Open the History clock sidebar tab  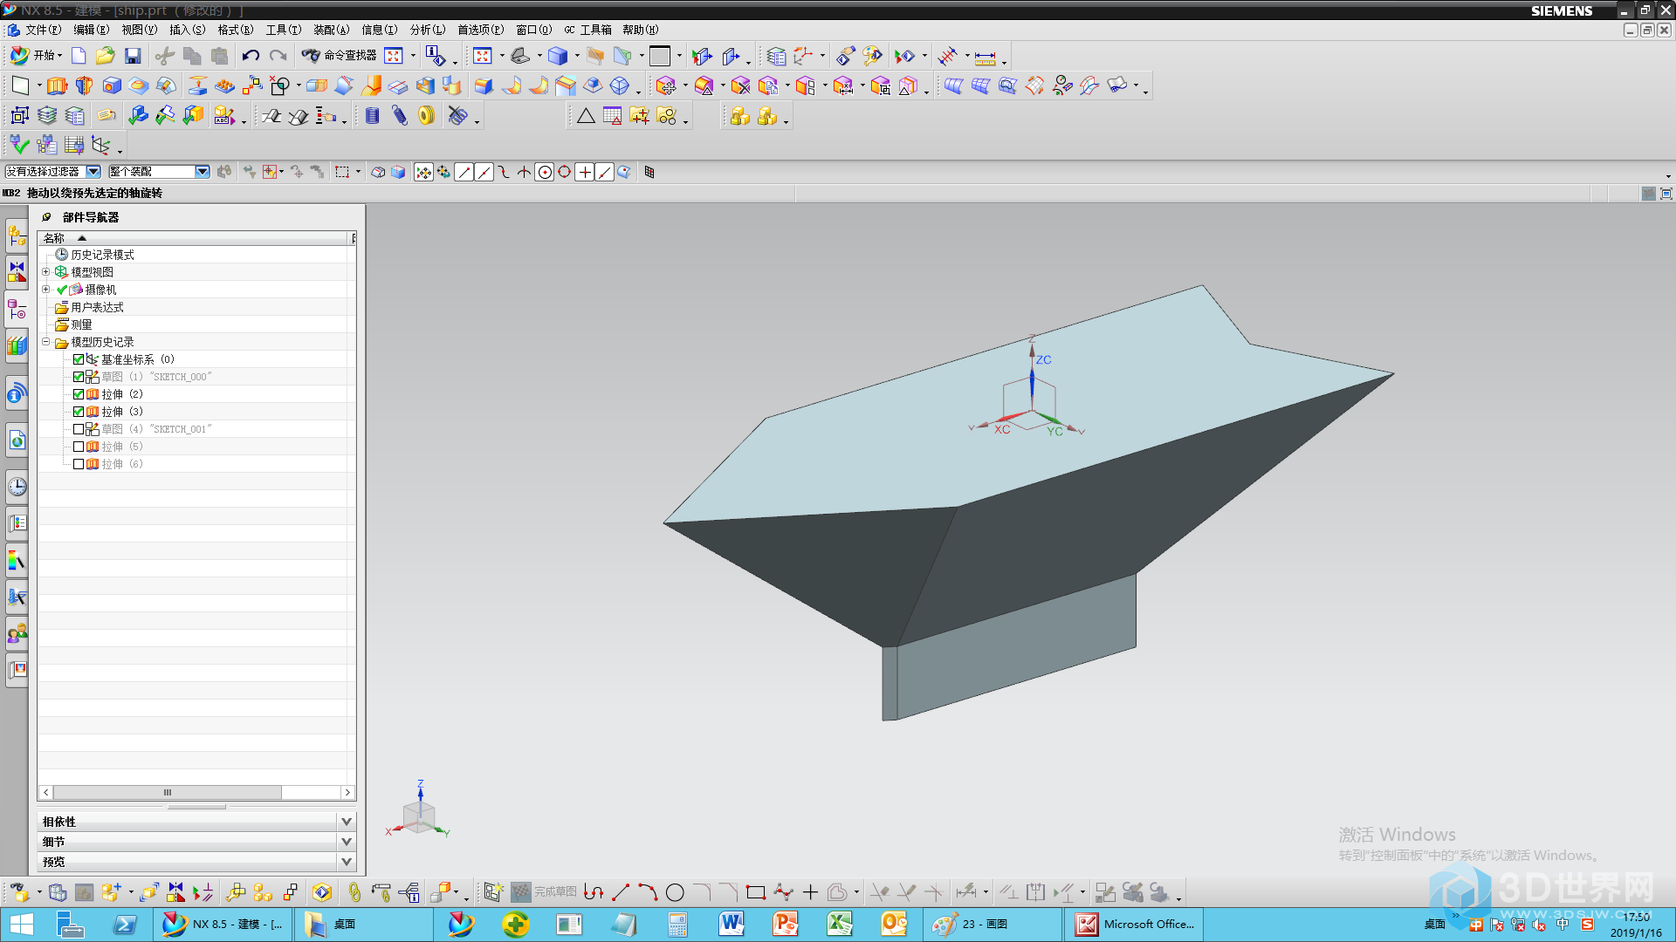click(17, 486)
